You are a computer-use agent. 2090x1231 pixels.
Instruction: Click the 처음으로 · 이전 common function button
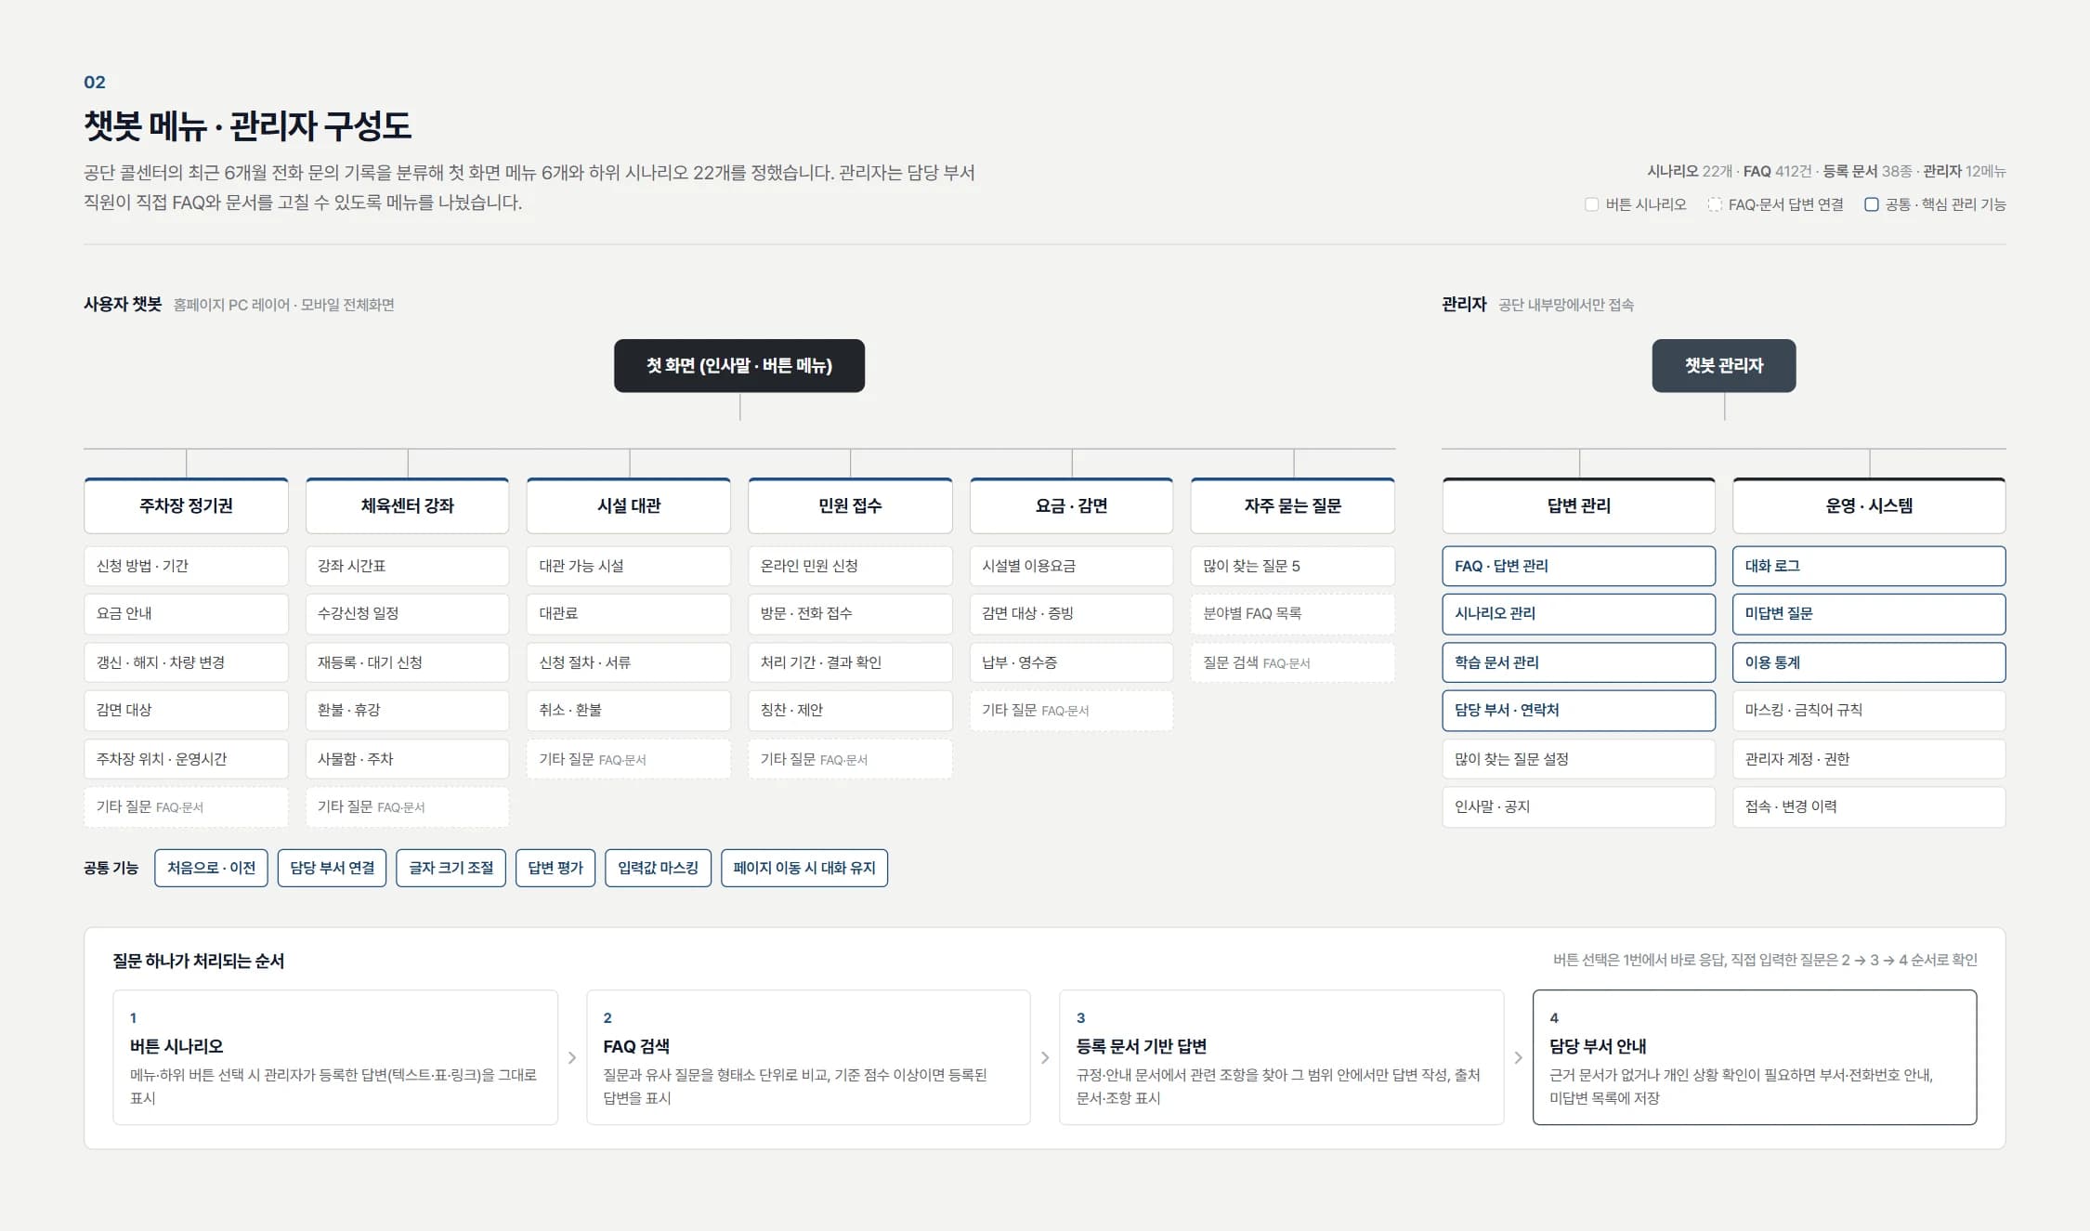point(211,868)
